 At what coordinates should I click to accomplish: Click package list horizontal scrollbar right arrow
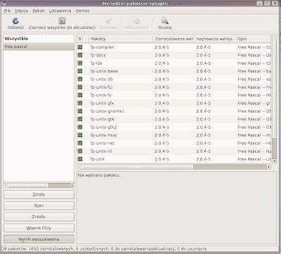pyautogui.click(x=268, y=167)
